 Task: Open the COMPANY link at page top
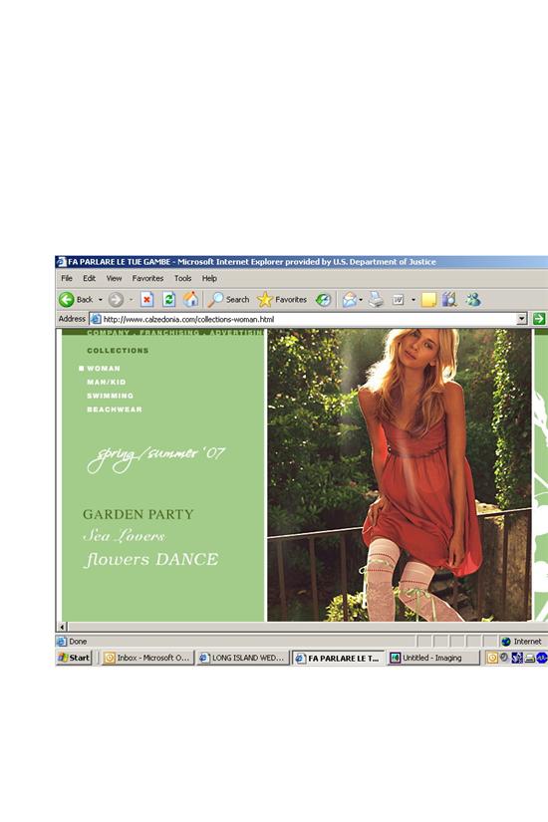(108, 333)
